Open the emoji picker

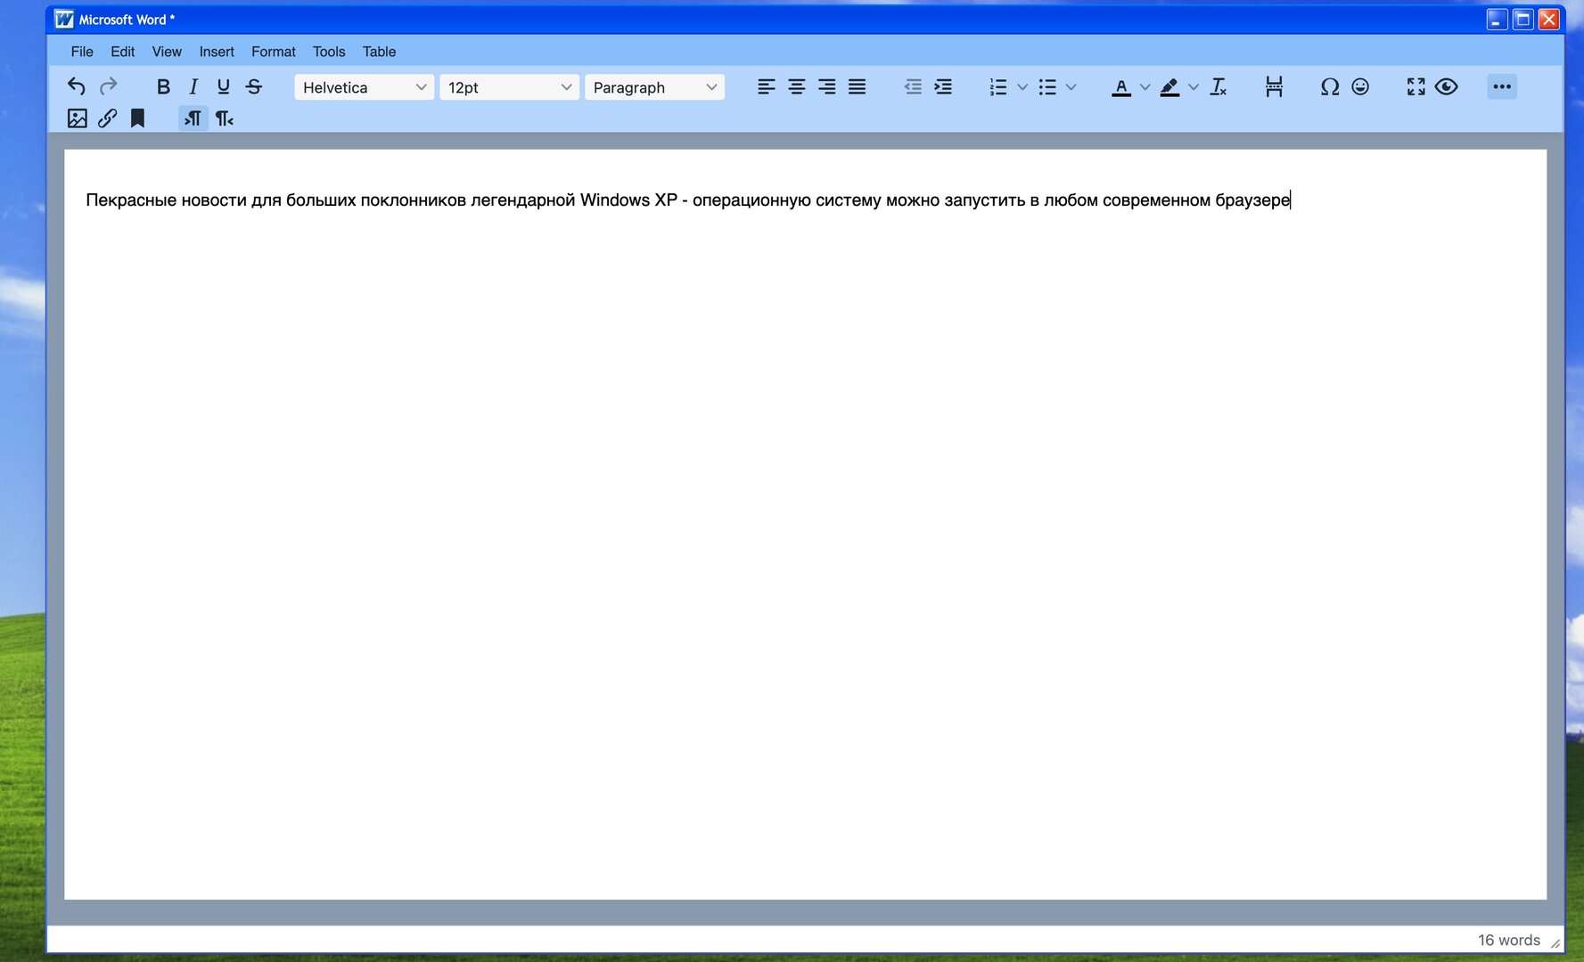1360,86
